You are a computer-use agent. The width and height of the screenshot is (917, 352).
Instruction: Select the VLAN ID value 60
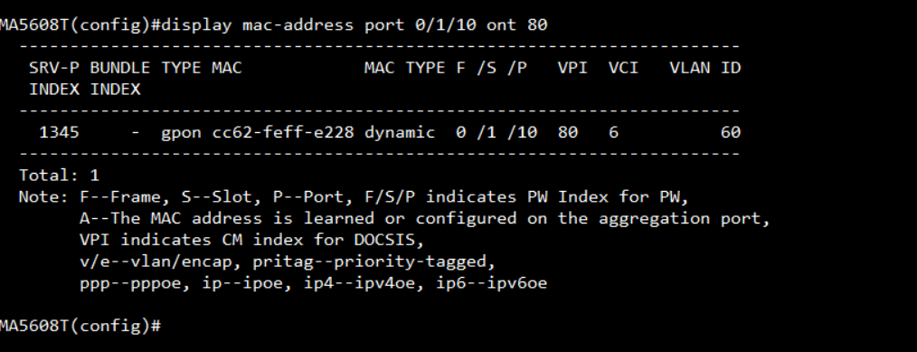[x=731, y=133]
